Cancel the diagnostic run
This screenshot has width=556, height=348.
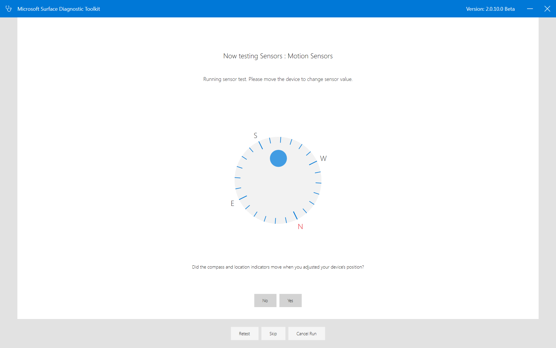[306, 333]
